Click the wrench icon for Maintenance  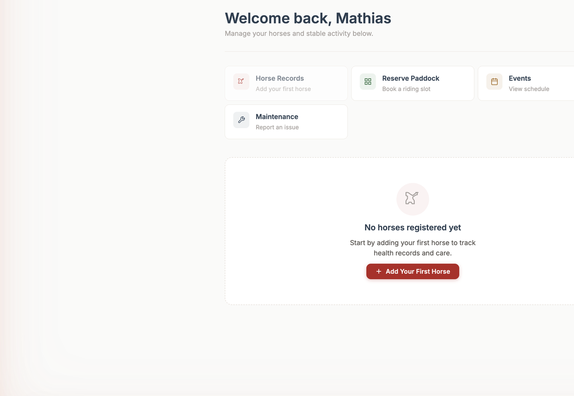241,120
